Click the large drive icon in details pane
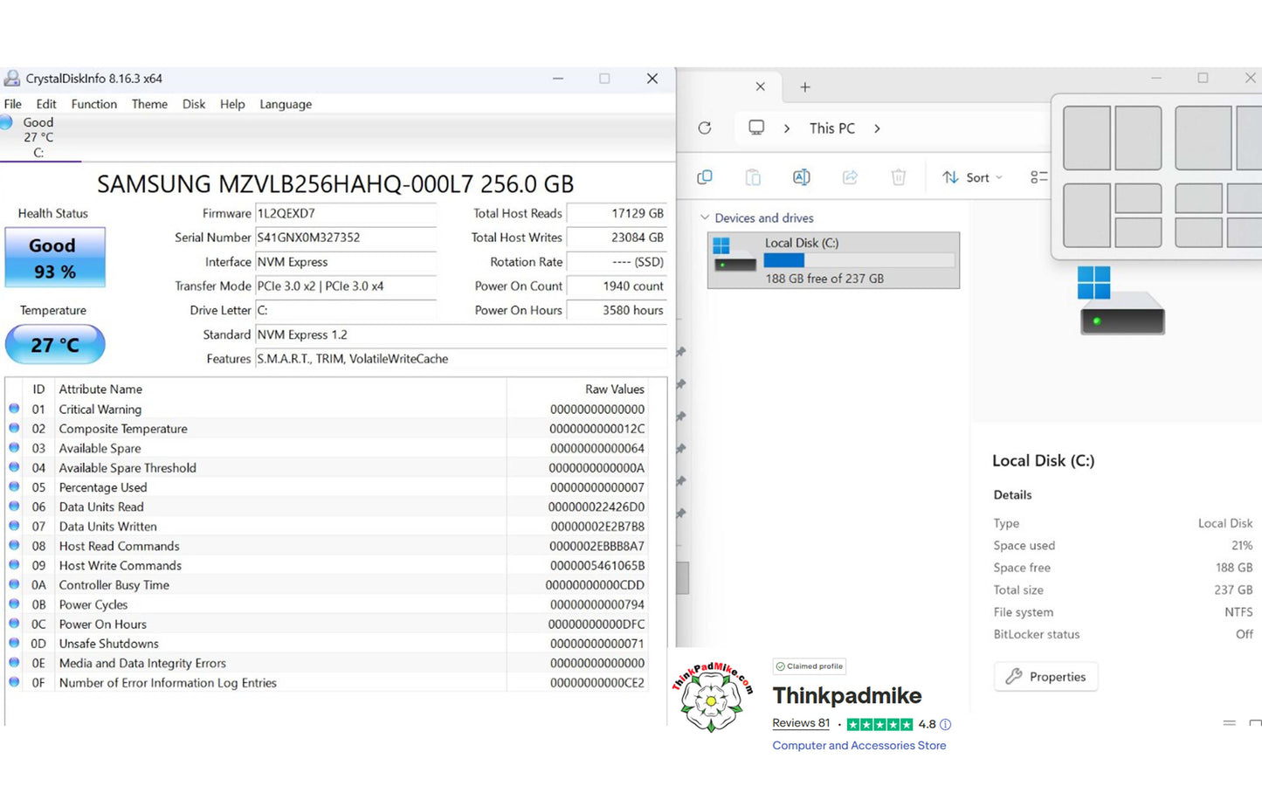 (1121, 300)
